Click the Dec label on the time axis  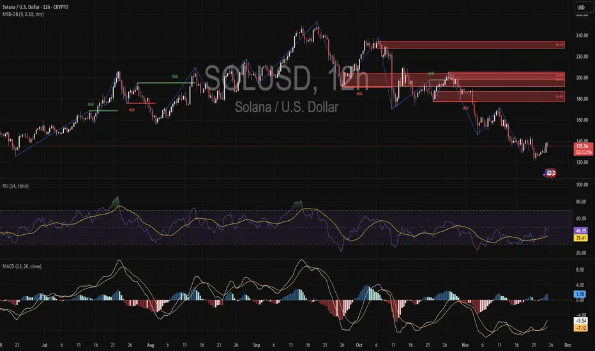click(x=568, y=345)
